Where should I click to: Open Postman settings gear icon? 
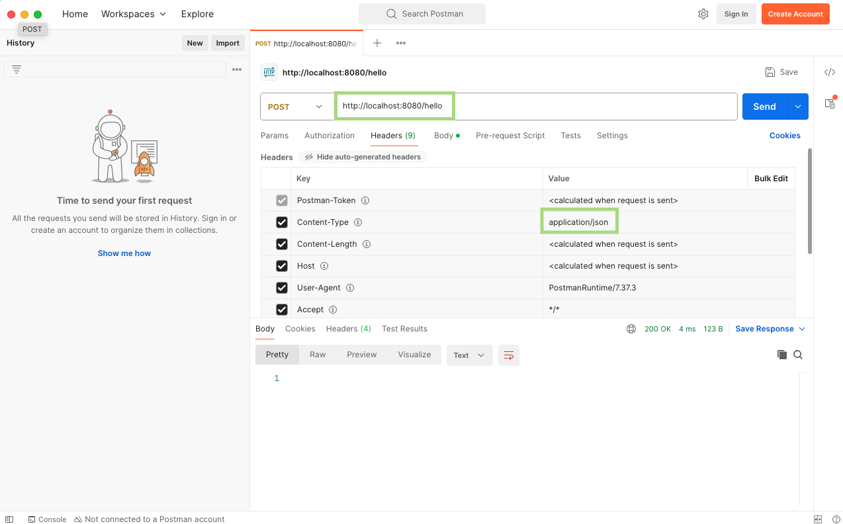click(703, 14)
